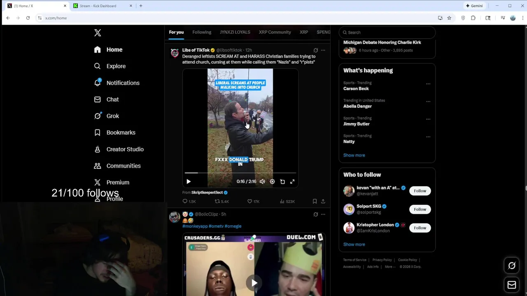Open more options for Abella Danger trend
The image size is (527, 296).
pyautogui.click(x=428, y=102)
